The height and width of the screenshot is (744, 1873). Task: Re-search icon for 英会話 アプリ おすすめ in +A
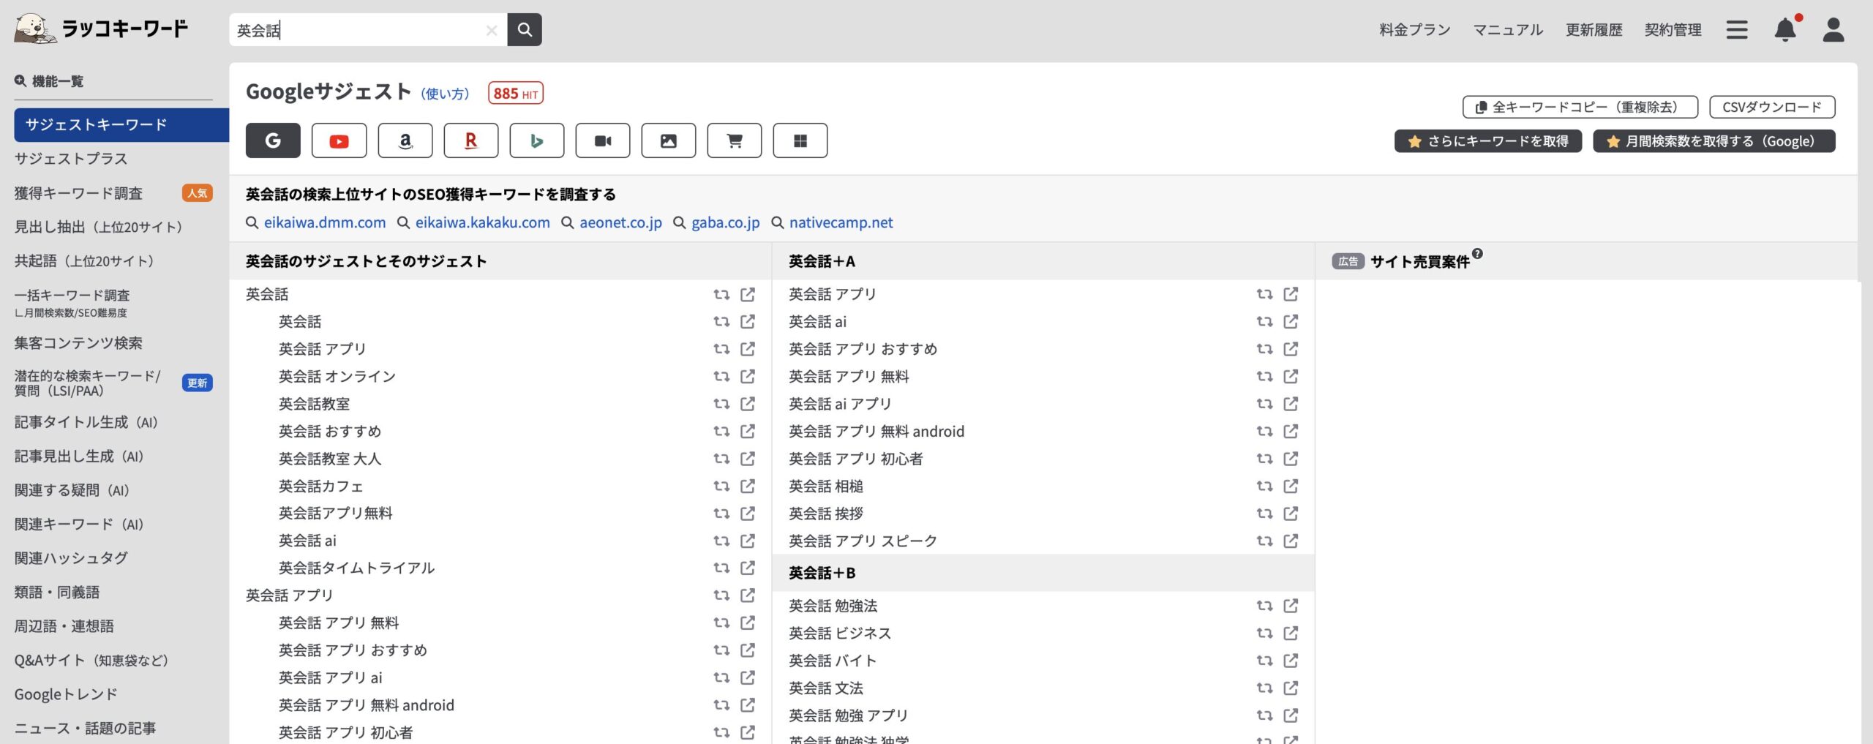point(1264,348)
